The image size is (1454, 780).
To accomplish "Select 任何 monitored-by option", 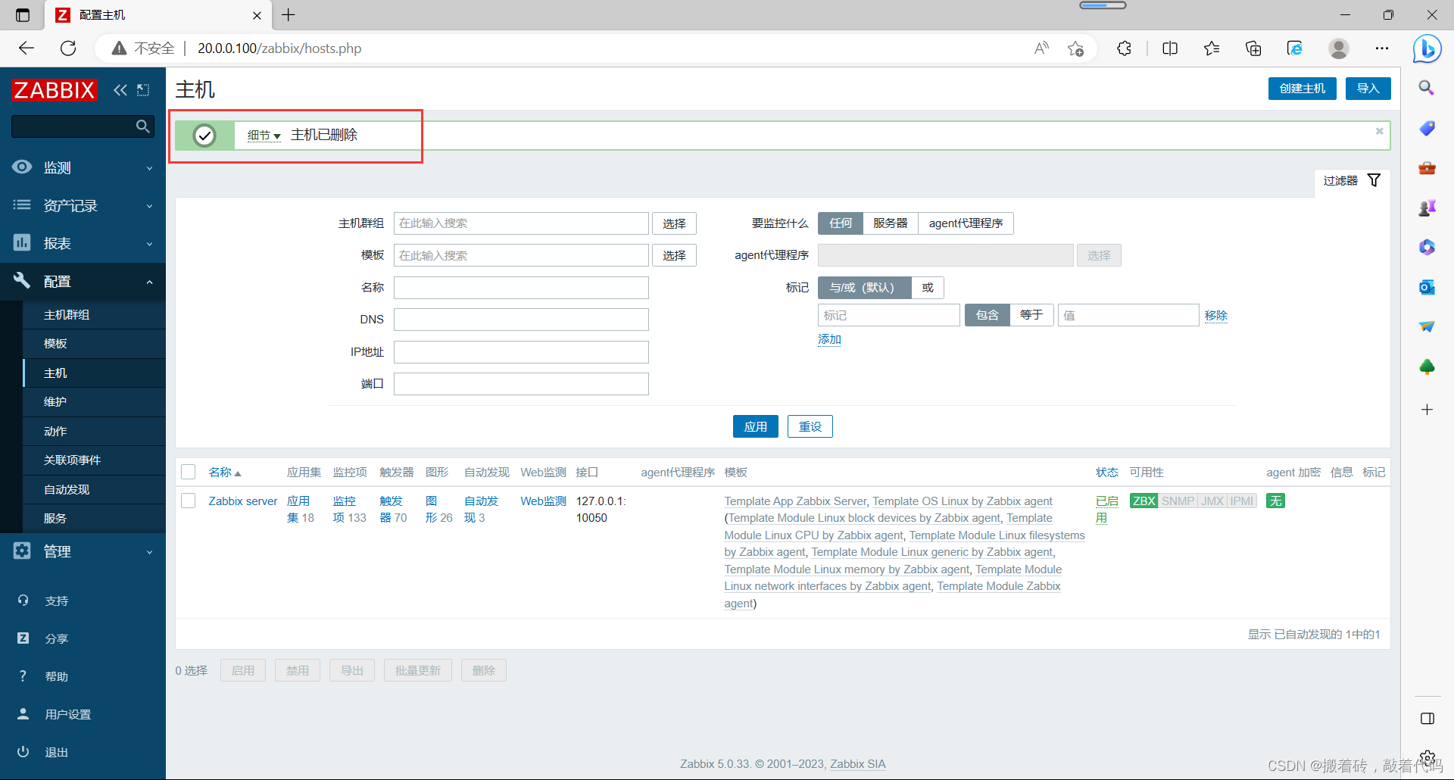I will [x=841, y=223].
